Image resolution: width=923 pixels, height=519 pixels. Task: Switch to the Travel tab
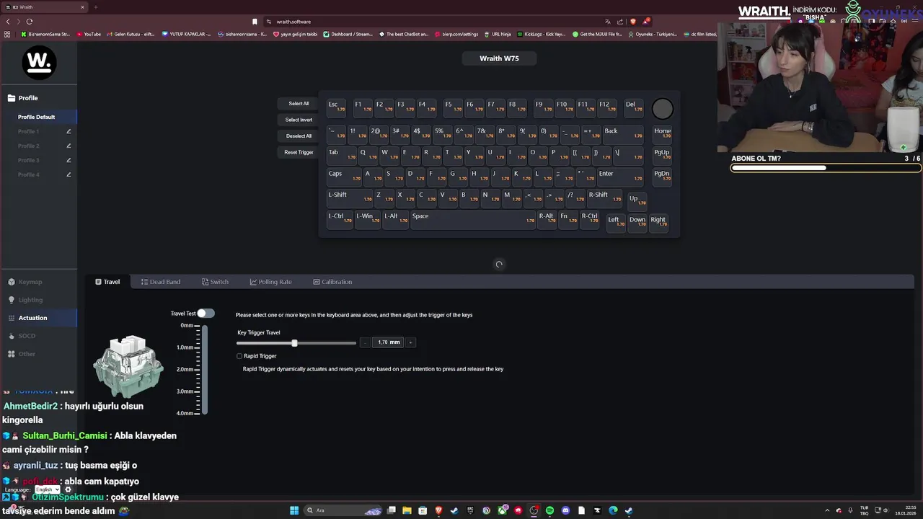107,282
